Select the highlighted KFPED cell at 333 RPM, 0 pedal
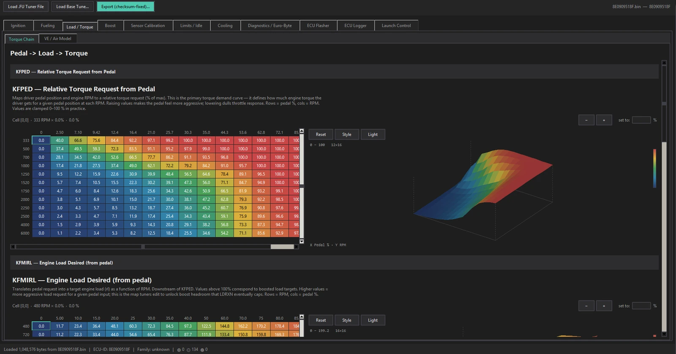 41,140
